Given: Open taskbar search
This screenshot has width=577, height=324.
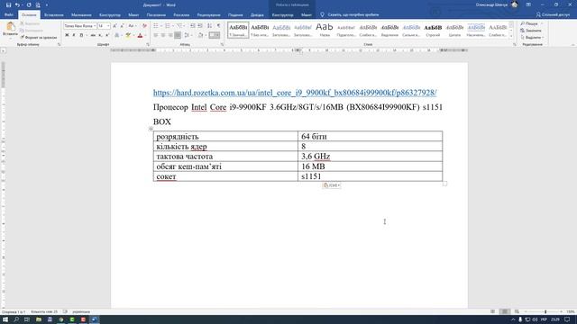Looking at the screenshot, I should [x=16, y=319].
